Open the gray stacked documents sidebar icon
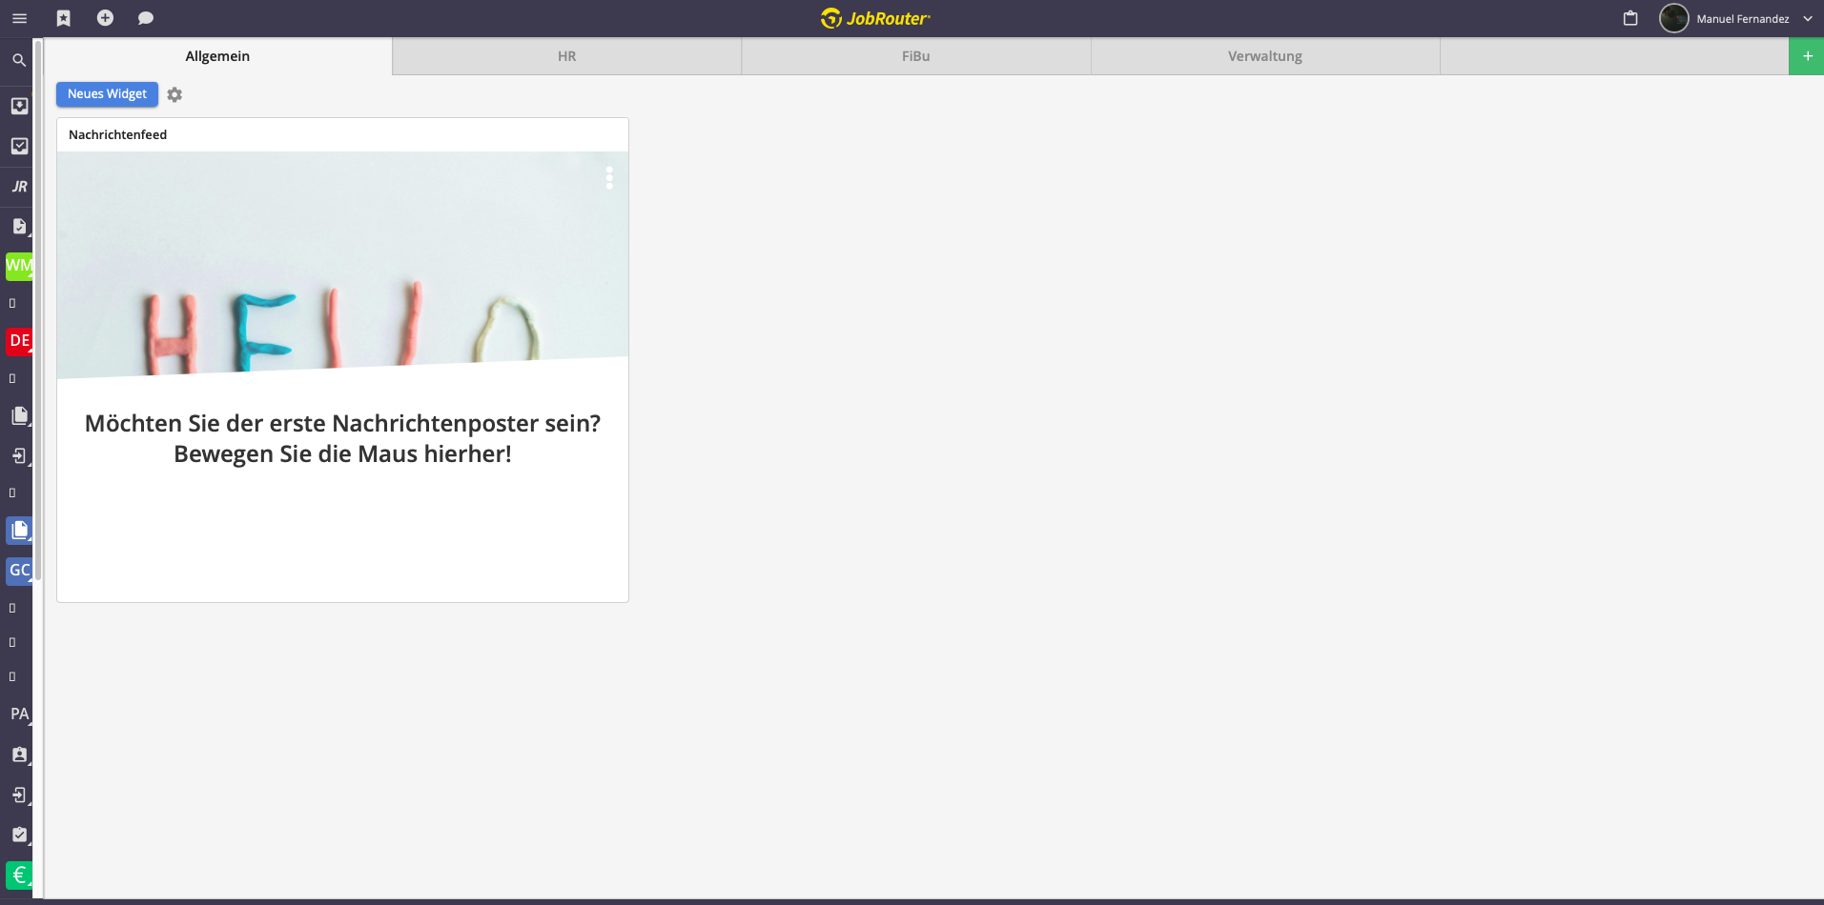Image resolution: width=1824 pixels, height=905 pixels. [x=19, y=416]
